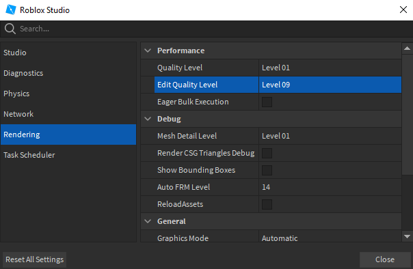Click the search magnifier icon
The image size is (413, 269).
[10, 29]
